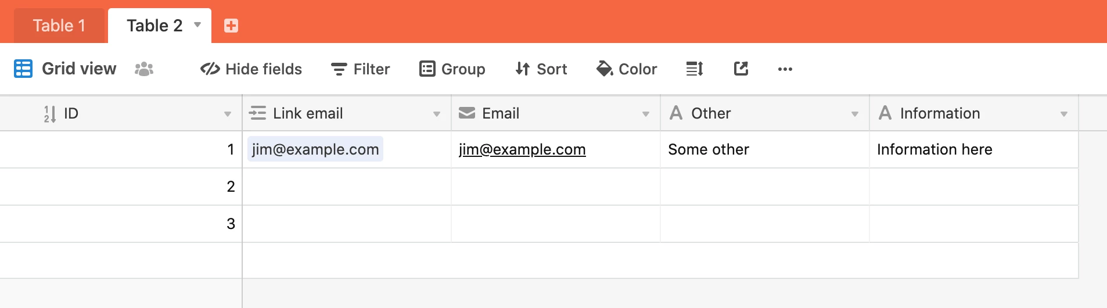This screenshot has width=1107, height=308.
Task: Click the Grid view icon
Action: pos(23,69)
